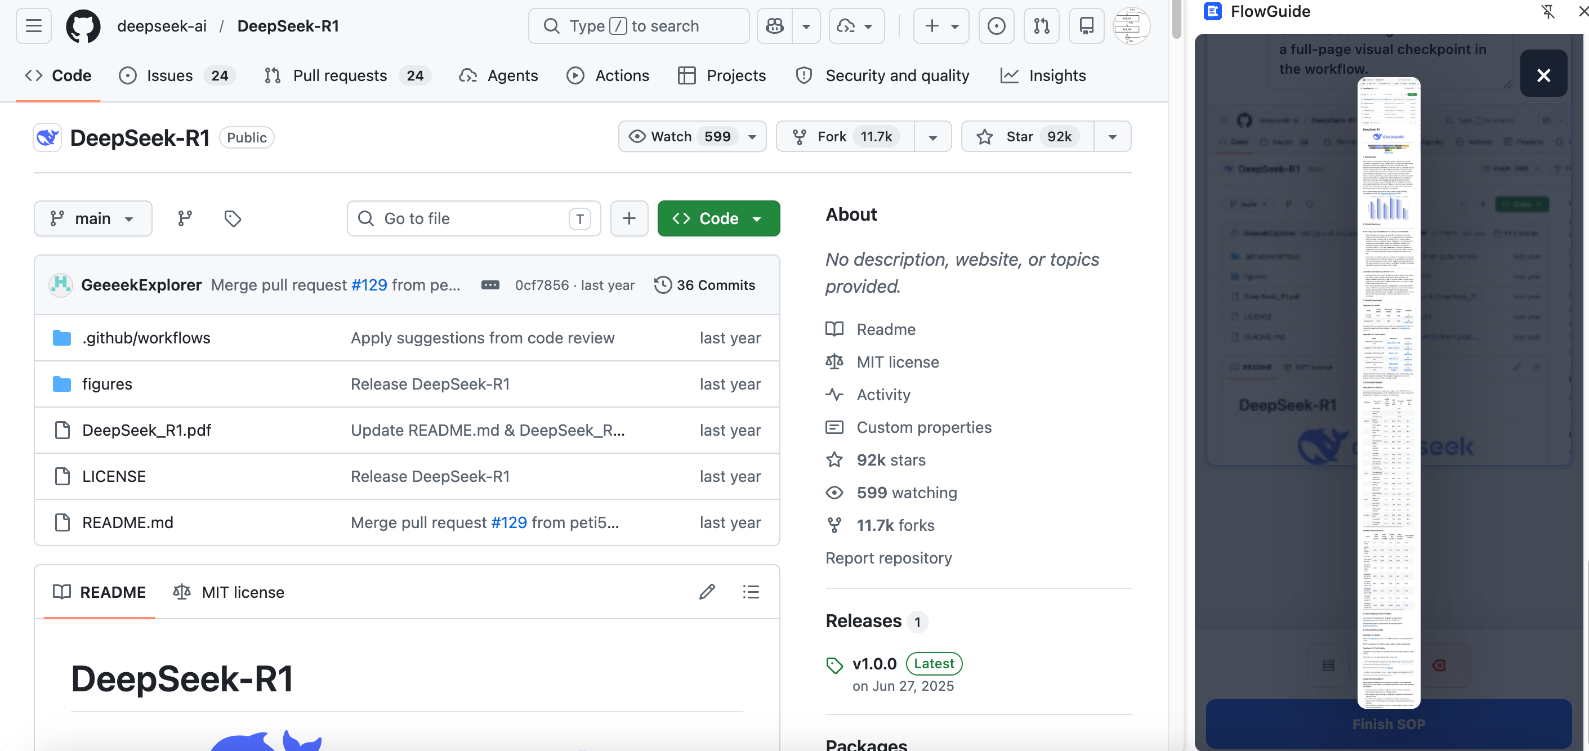Open the Copilot chat icon
Screen dimensions: 1589x751
tap(775, 26)
